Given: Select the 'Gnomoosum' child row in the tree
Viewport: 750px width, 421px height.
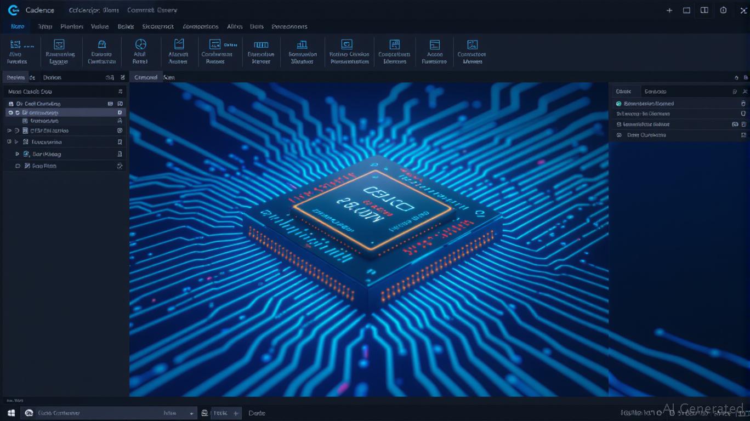Looking at the screenshot, I should point(65,121).
